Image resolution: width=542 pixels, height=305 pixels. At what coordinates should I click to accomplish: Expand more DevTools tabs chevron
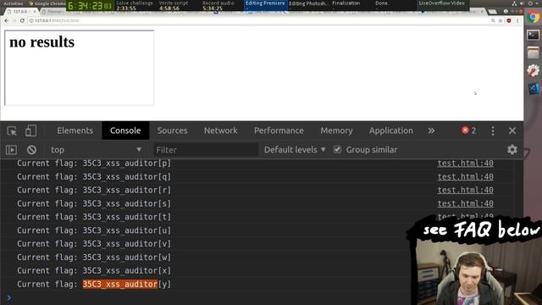pos(431,130)
